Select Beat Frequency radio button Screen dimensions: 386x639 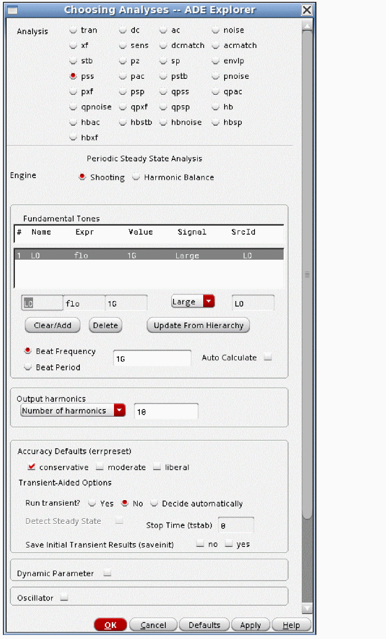coord(28,351)
